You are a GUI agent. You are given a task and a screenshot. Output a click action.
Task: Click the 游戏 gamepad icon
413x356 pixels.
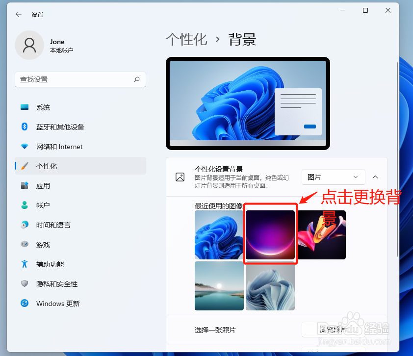[25, 244]
